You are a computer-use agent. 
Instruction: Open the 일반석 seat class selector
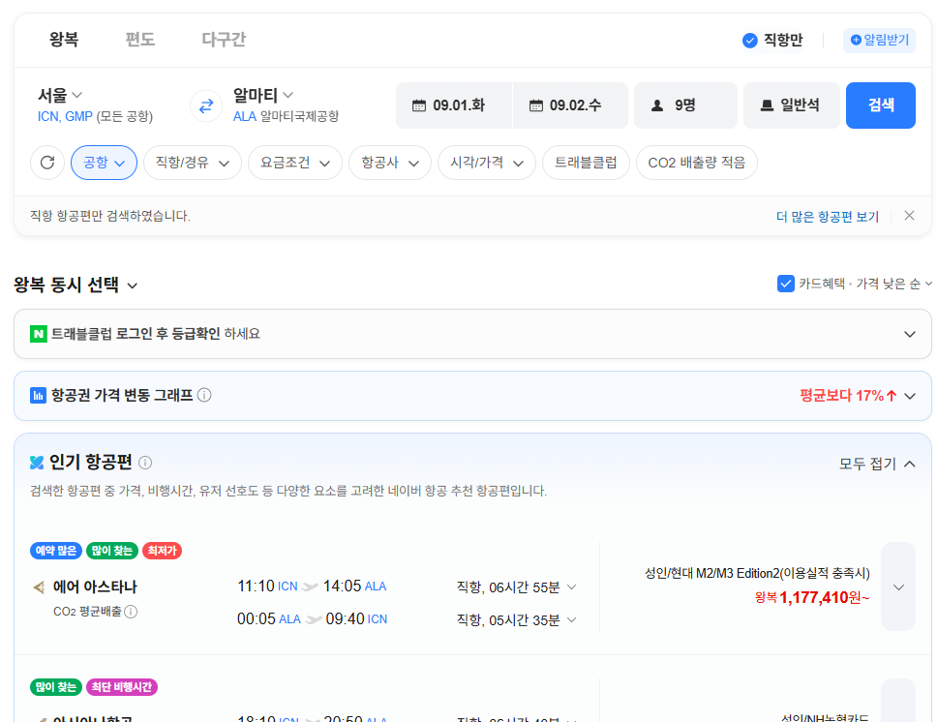point(791,105)
